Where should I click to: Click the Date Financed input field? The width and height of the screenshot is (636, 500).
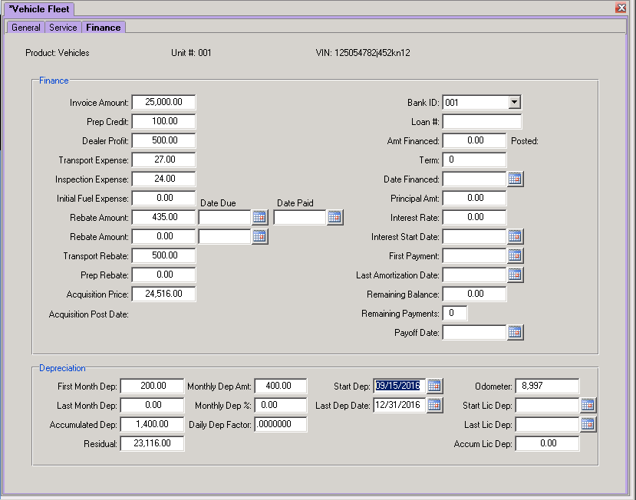tap(474, 179)
